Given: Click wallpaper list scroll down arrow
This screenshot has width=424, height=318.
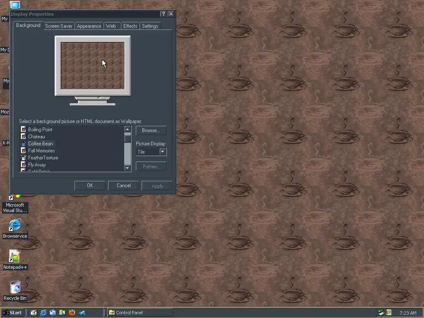Looking at the screenshot, I should coord(128,168).
